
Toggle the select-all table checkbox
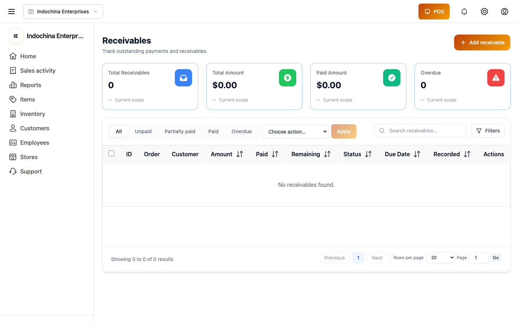[111, 153]
